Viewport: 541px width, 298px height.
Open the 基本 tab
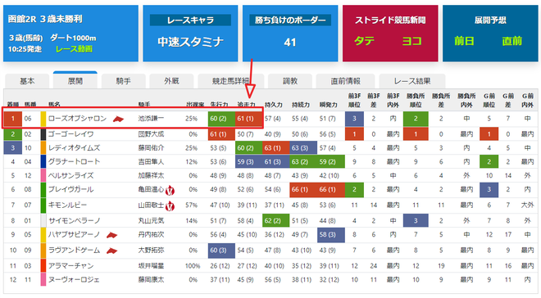point(27,81)
